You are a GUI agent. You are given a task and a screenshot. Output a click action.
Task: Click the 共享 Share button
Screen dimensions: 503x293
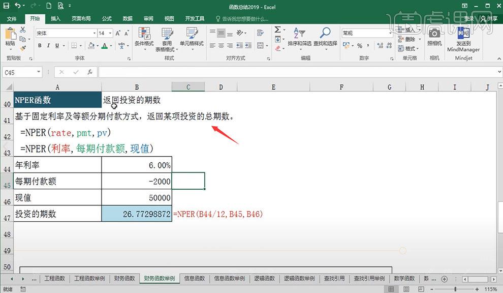489,19
